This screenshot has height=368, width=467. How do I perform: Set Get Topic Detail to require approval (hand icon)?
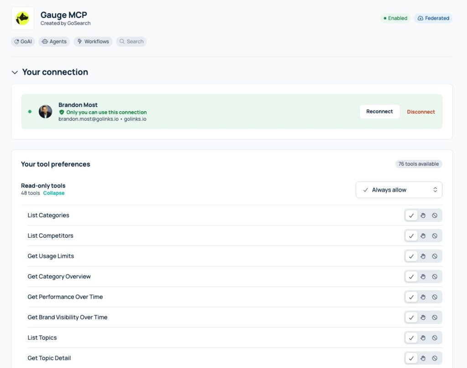coord(423,358)
